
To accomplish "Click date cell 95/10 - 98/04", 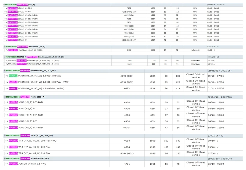I will (216, 164).
